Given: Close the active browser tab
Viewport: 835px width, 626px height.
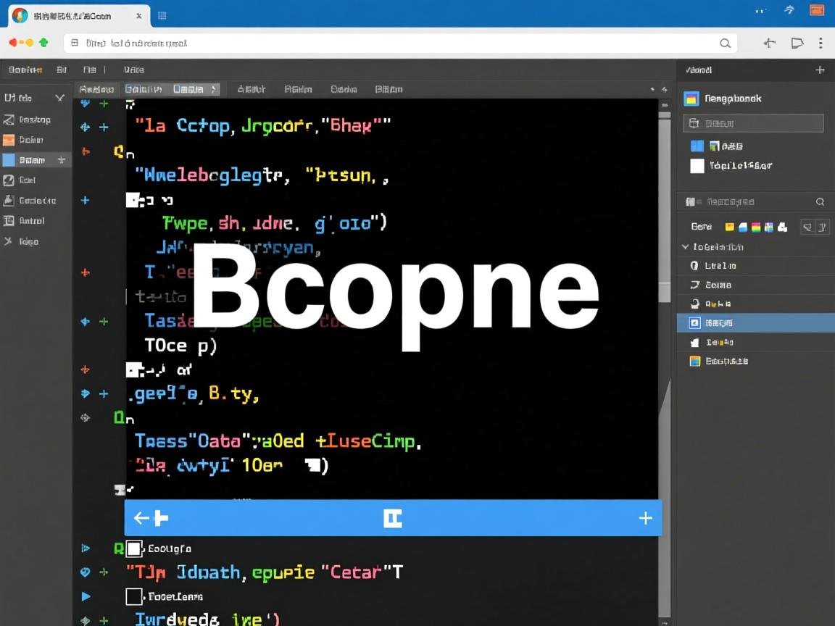Looking at the screenshot, I should click(x=138, y=15).
